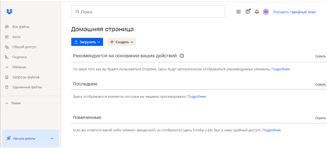Click the Общий доступ sidebar icon

tap(7, 47)
